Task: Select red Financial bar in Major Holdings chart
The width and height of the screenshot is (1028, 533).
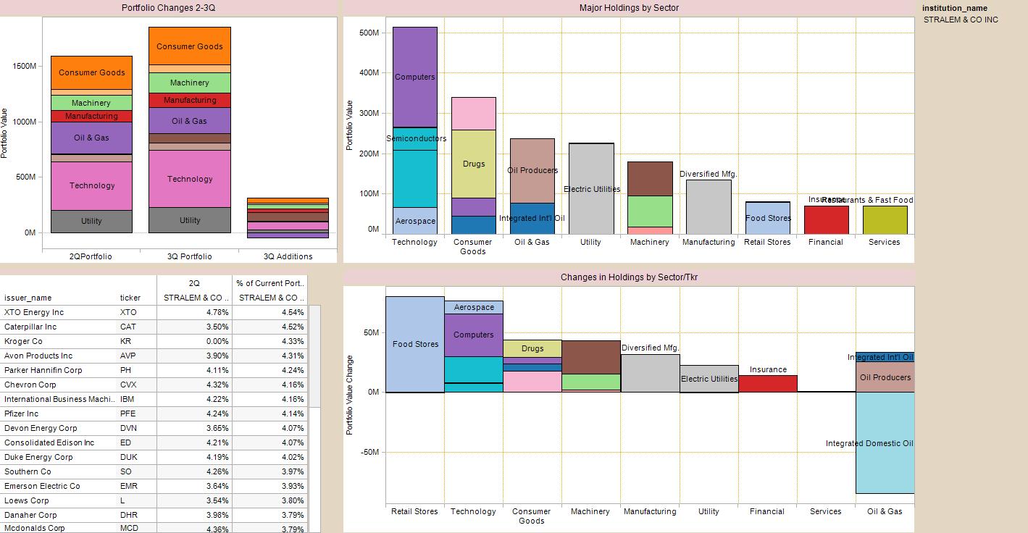Action: point(827,220)
